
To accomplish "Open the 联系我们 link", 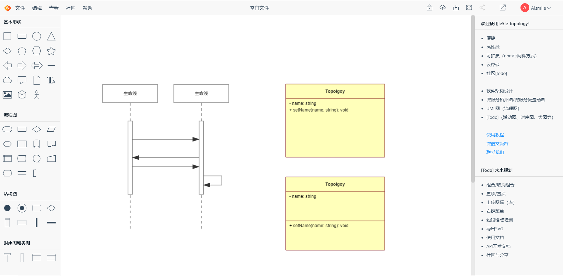I will coord(495,152).
